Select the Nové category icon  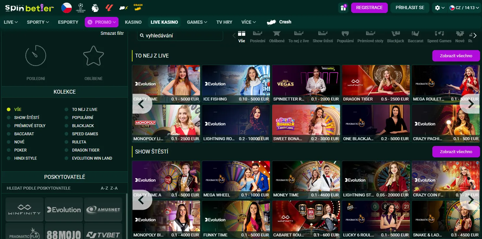[460, 36]
